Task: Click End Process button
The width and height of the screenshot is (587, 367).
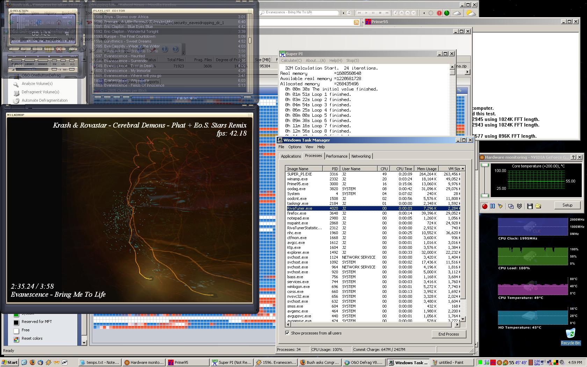Action: click(449, 334)
